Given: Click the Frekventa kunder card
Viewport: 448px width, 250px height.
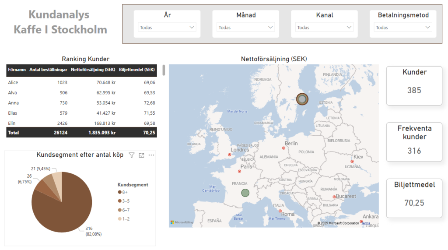Looking at the screenshot, I should (414, 142).
